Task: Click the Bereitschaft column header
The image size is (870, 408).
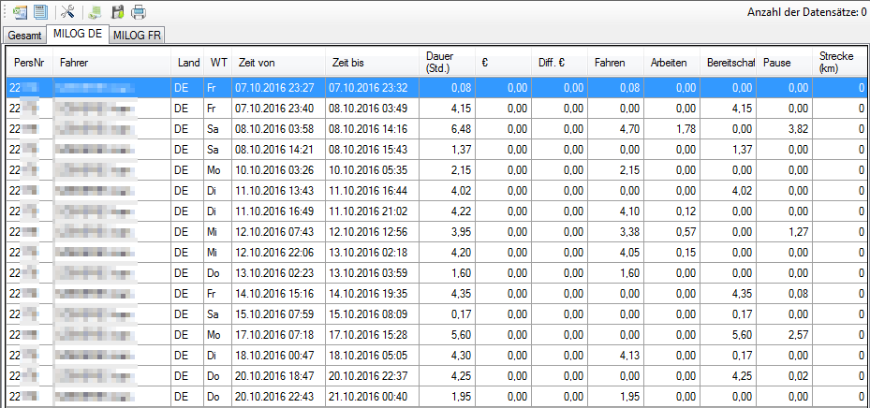Action: point(728,63)
